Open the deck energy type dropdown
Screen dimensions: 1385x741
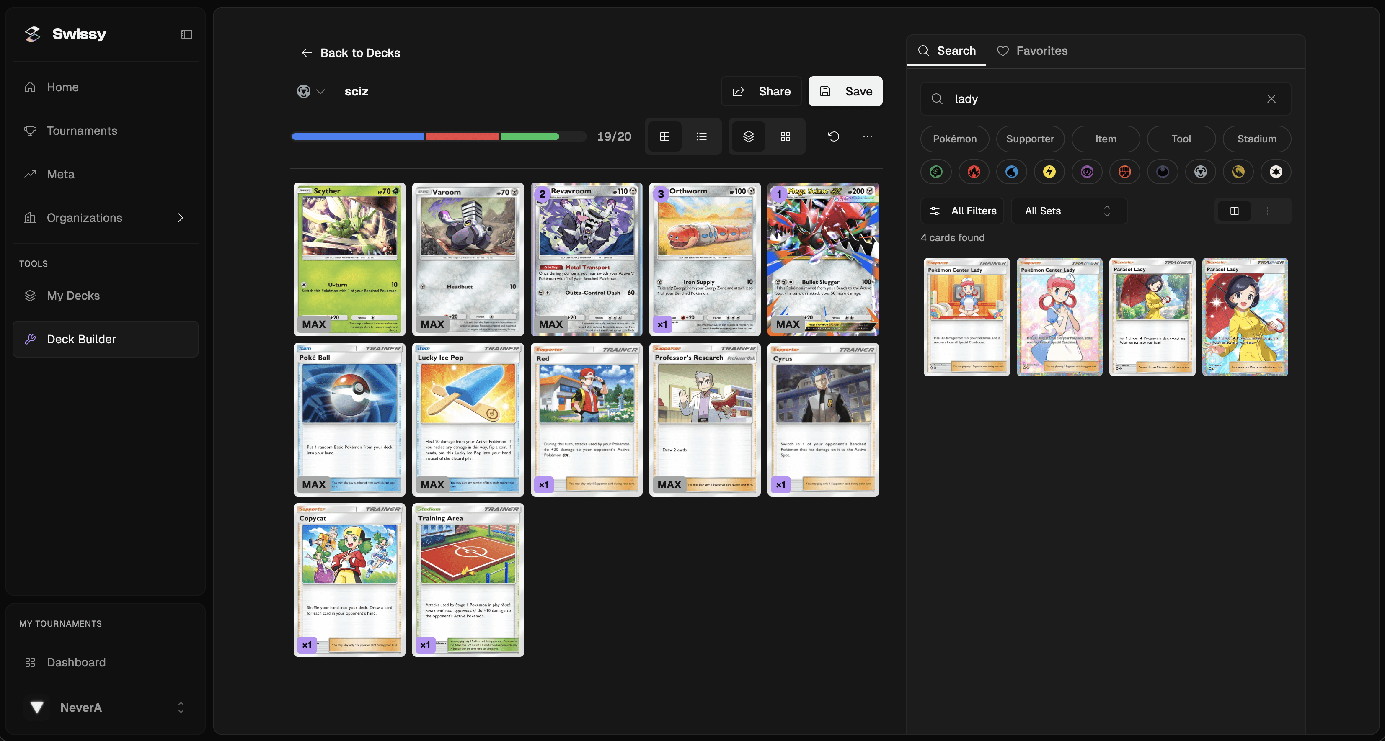pos(311,91)
